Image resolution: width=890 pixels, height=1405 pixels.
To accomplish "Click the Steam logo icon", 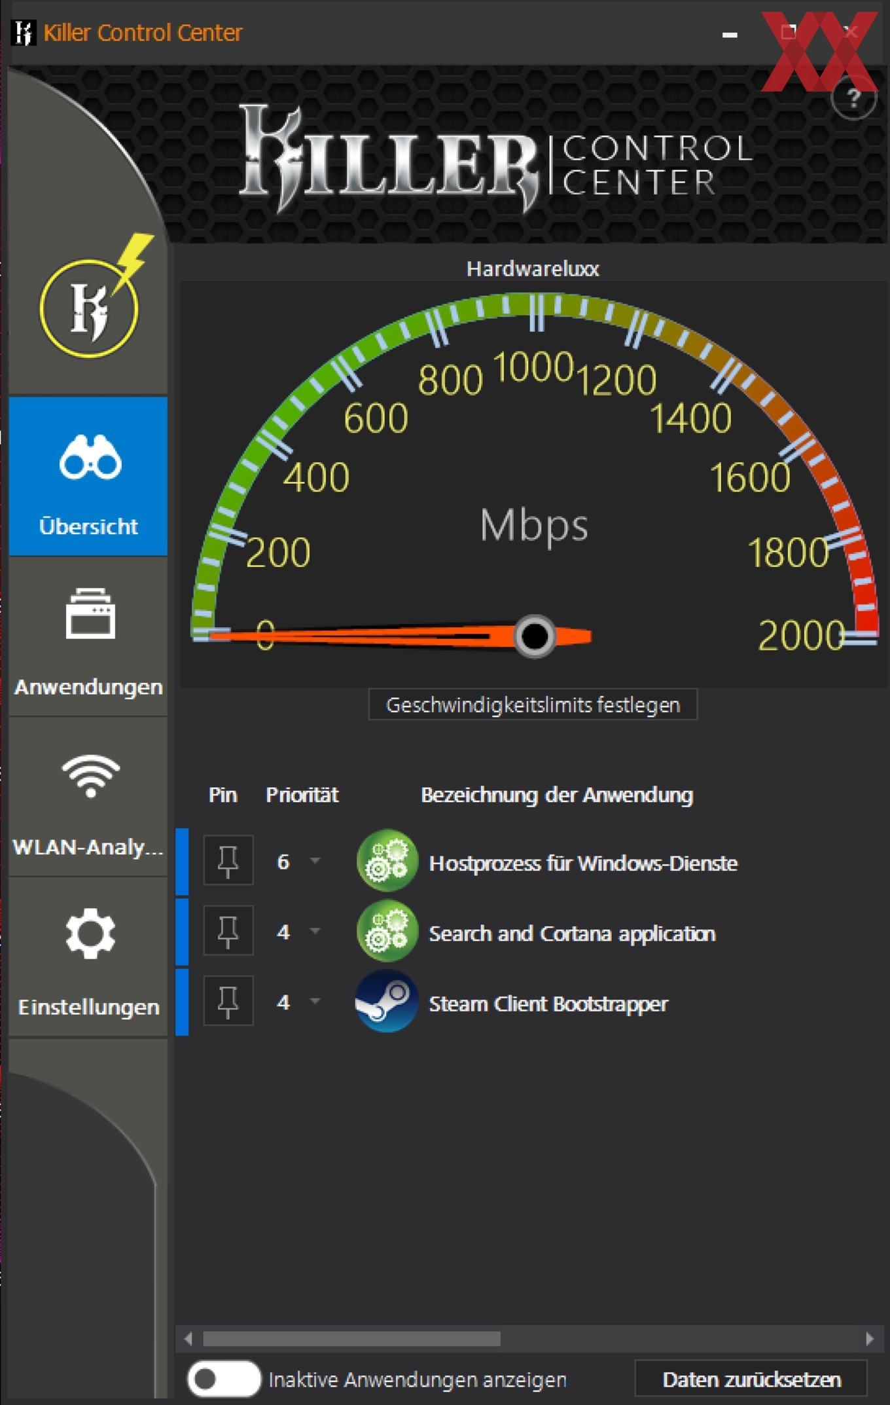I will 387,1001.
